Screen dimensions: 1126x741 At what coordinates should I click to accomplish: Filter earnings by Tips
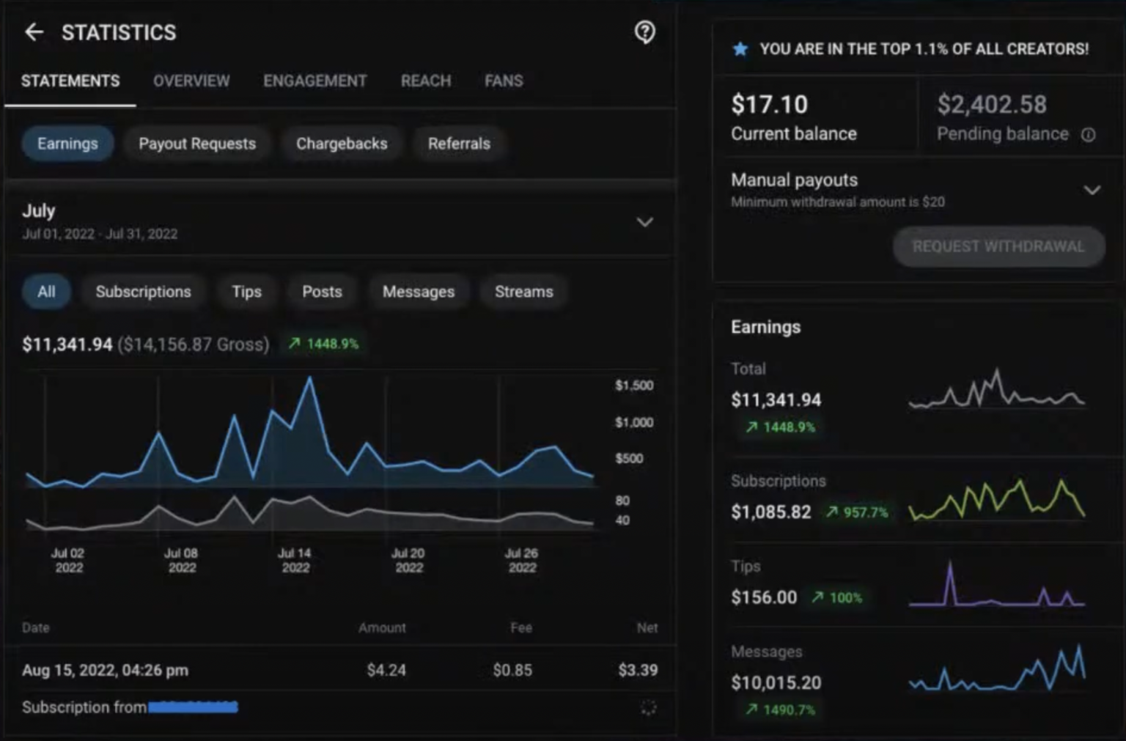pos(246,292)
